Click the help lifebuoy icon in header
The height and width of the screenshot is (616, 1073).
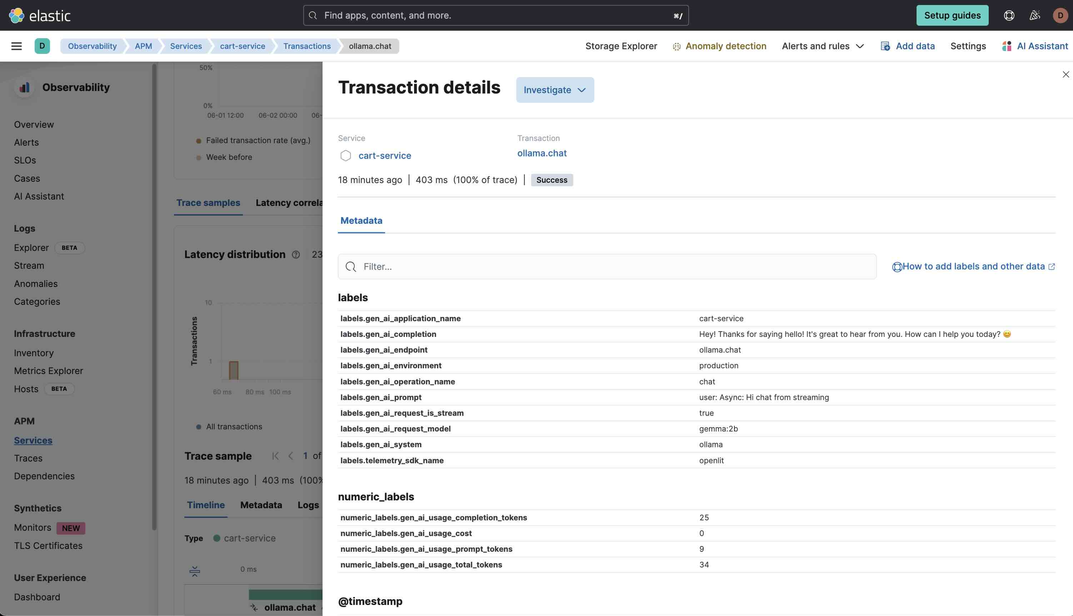[x=1009, y=16]
